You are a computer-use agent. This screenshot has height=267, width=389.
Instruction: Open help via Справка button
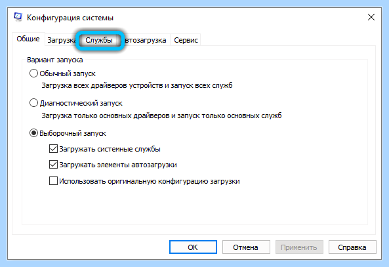pyautogui.click(x=352, y=247)
